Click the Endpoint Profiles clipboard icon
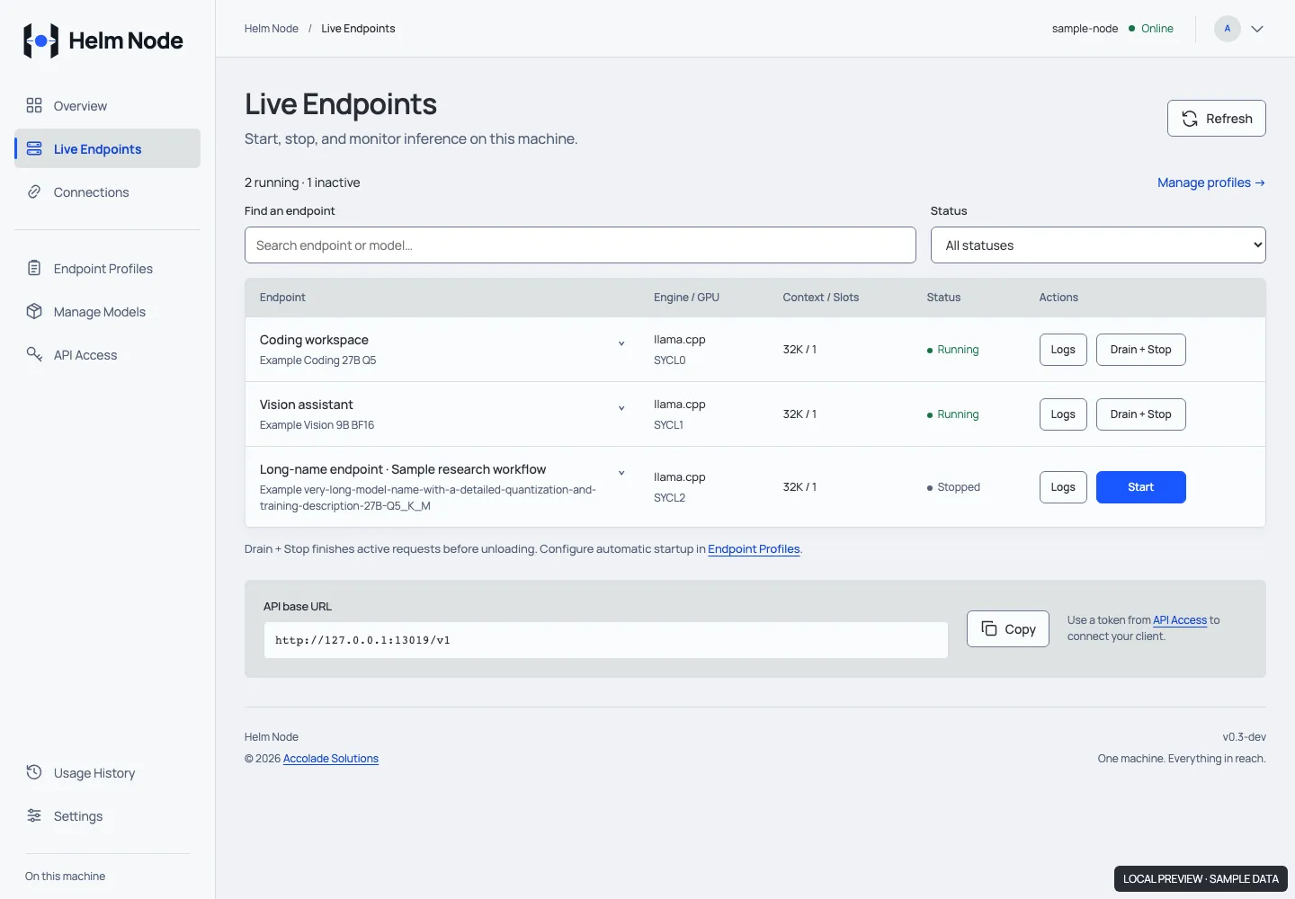1295x899 pixels. click(x=34, y=268)
